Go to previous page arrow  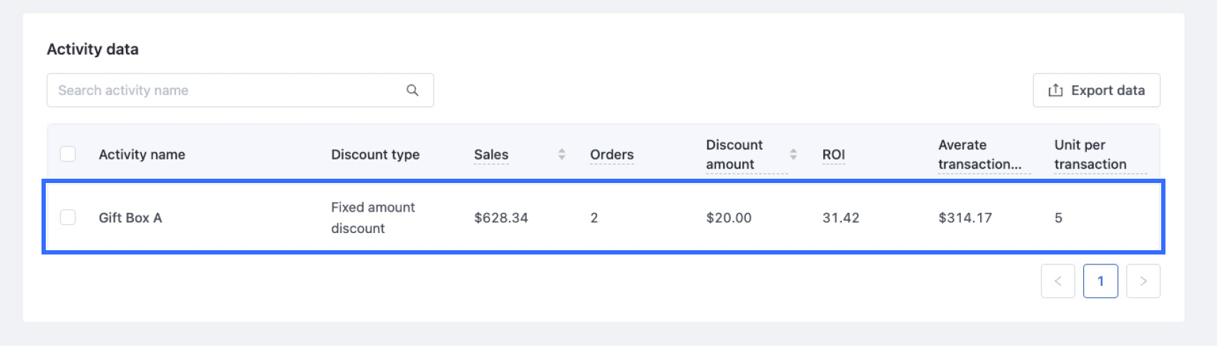pos(1058,281)
